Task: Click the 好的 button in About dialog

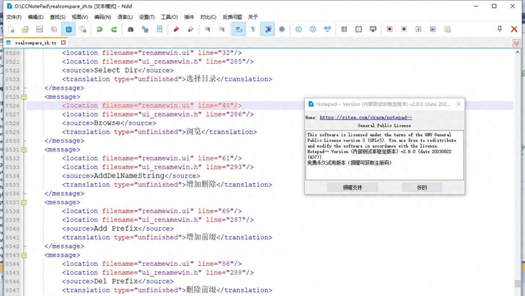Action: [x=422, y=187]
